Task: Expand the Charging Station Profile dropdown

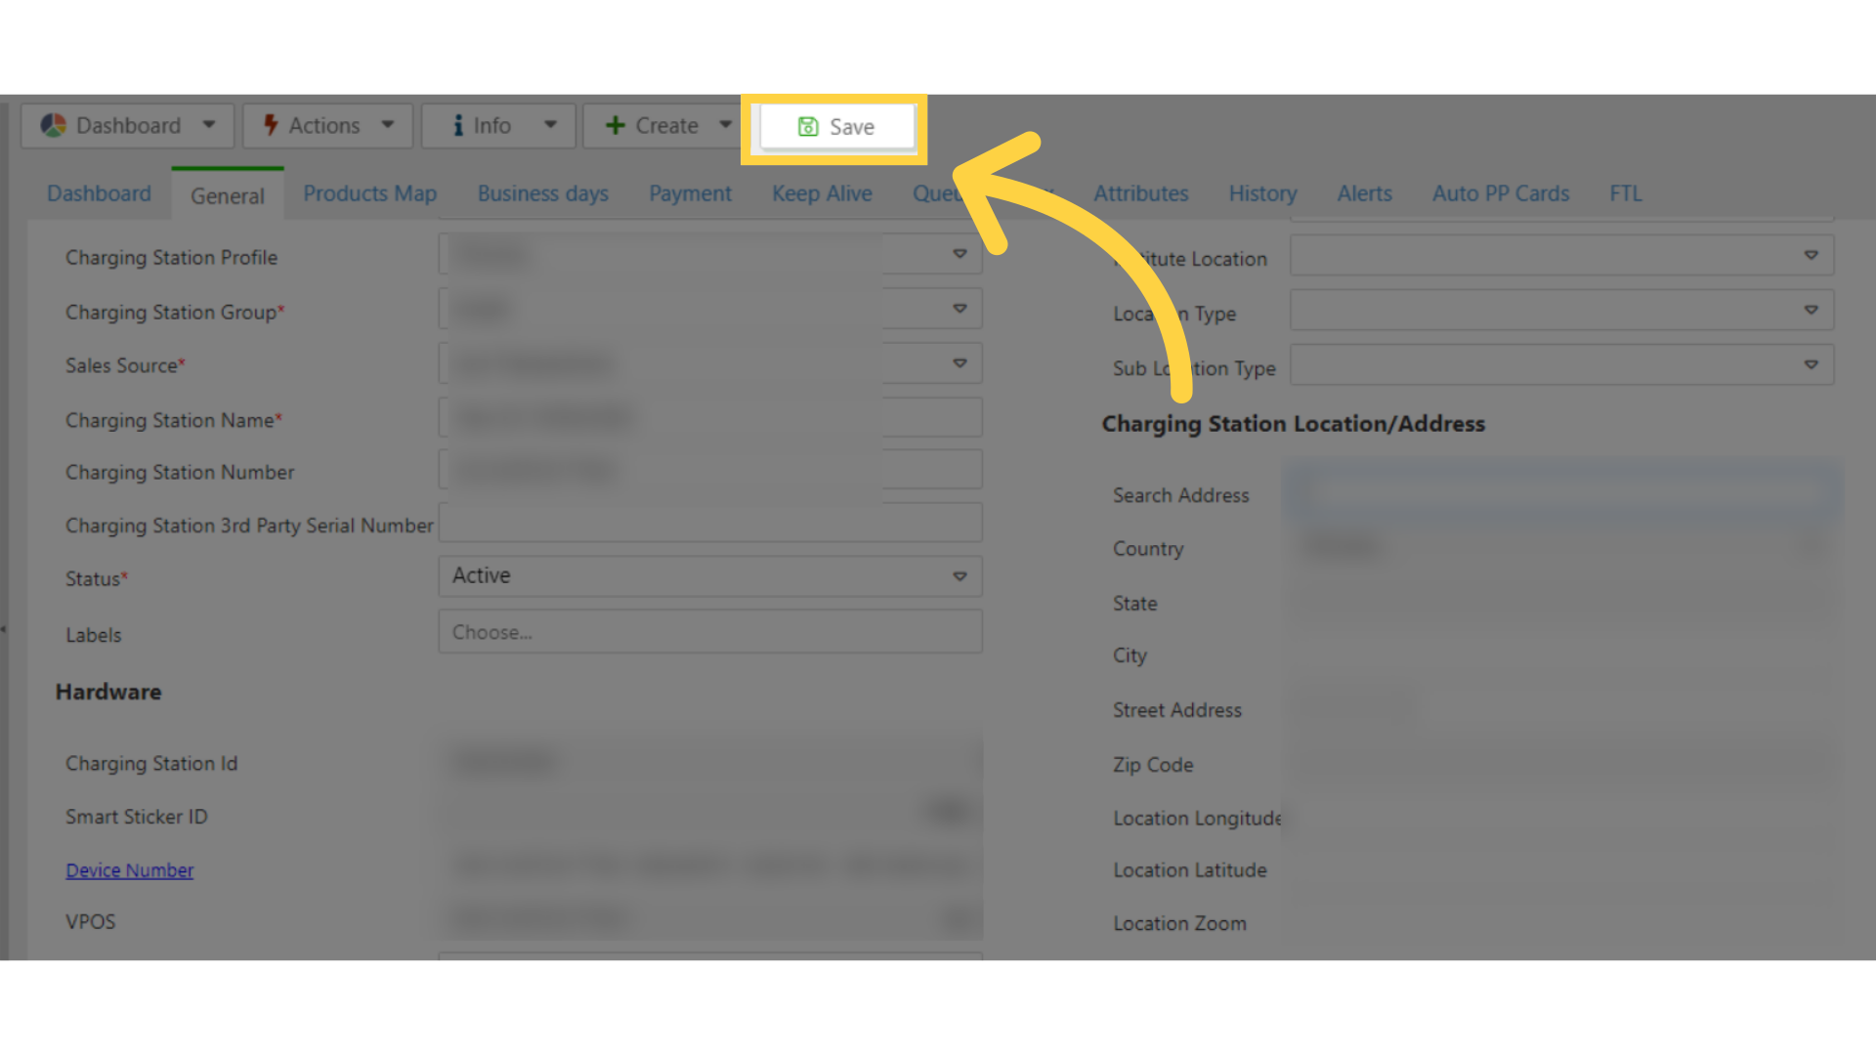Action: 959,255
